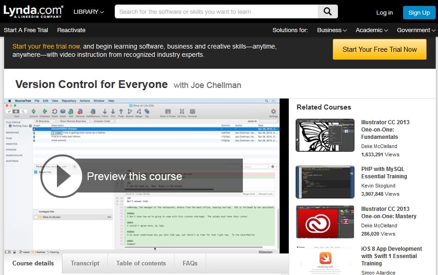
Task: Switch to the Transcript tab
Action: tap(85, 263)
